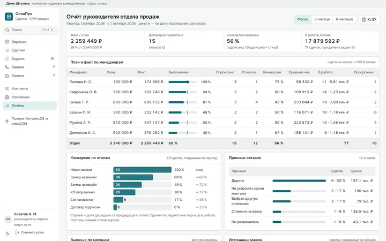
Task: Open the Контакты section
Action: 30,88
